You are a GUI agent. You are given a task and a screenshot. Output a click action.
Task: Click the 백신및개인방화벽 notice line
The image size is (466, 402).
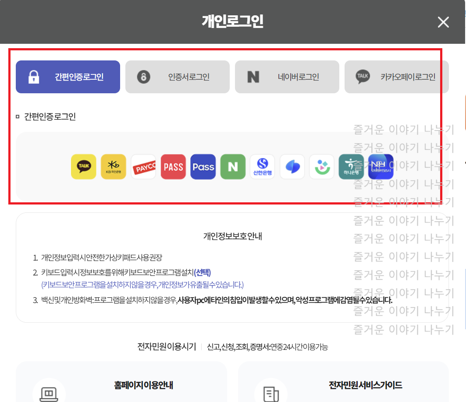(x=217, y=300)
